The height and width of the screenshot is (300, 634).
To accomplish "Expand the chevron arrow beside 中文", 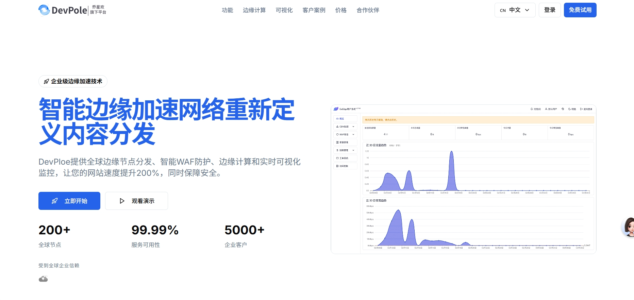I will click(x=527, y=10).
